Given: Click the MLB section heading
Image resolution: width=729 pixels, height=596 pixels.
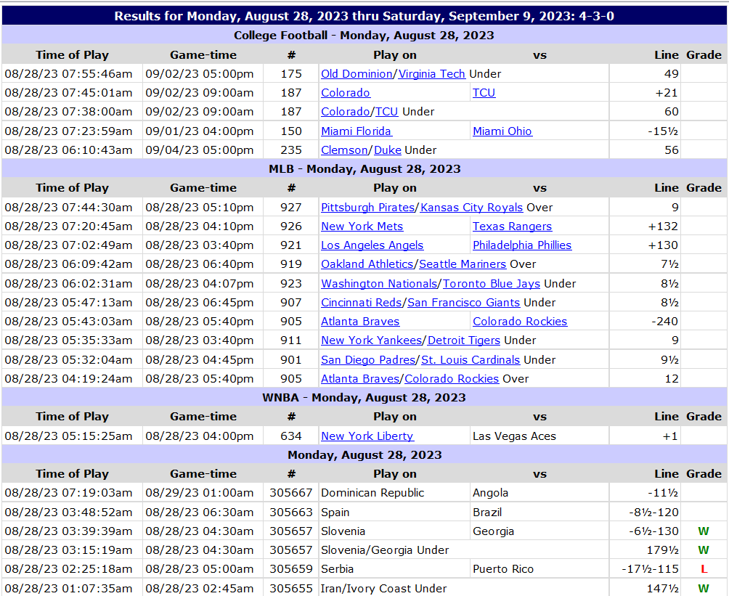Looking at the screenshot, I should [364, 168].
